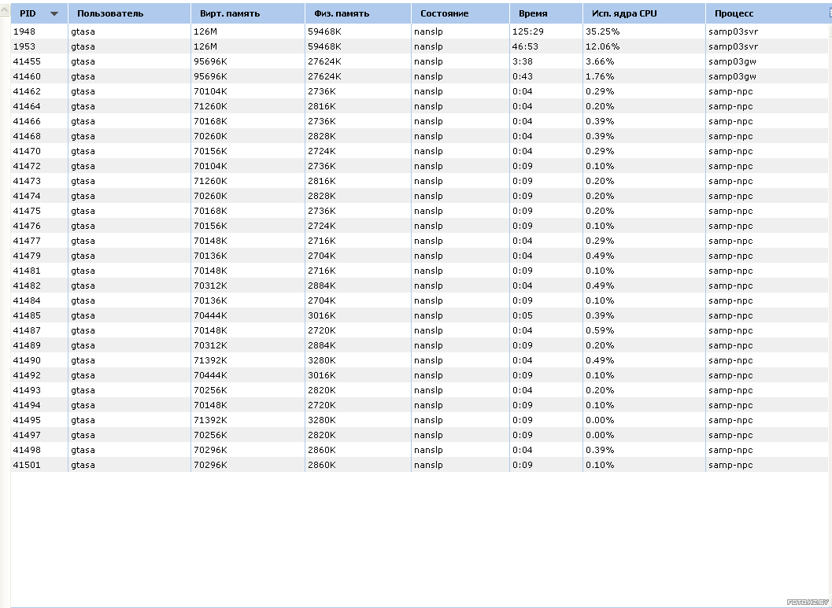The height and width of the screenshot is (608, 832).
Task: Select process samp03svr in row 1948
Action: [x=734, y=31]
